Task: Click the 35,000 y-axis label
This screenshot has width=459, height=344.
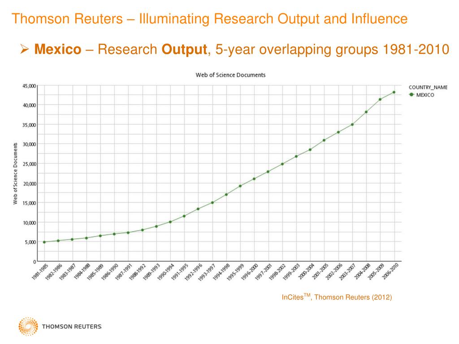Action: click(x=29, y=125)
